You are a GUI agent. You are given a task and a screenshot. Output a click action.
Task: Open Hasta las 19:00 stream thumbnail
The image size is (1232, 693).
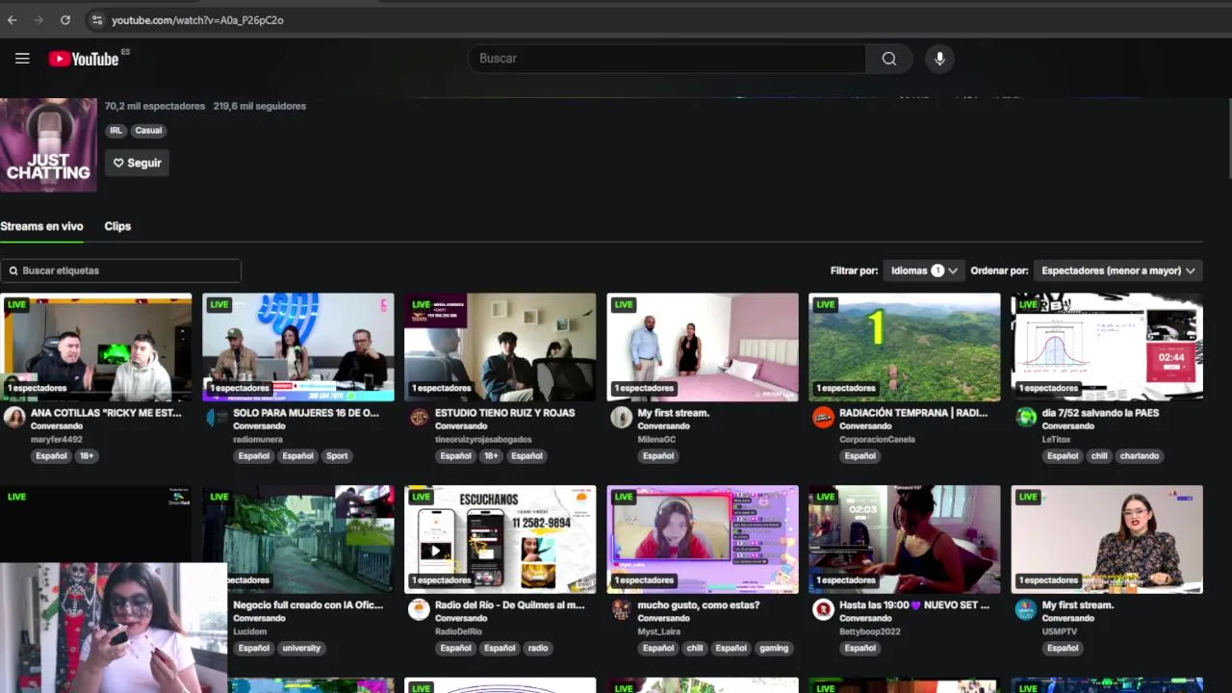click(x=905, y=539)
